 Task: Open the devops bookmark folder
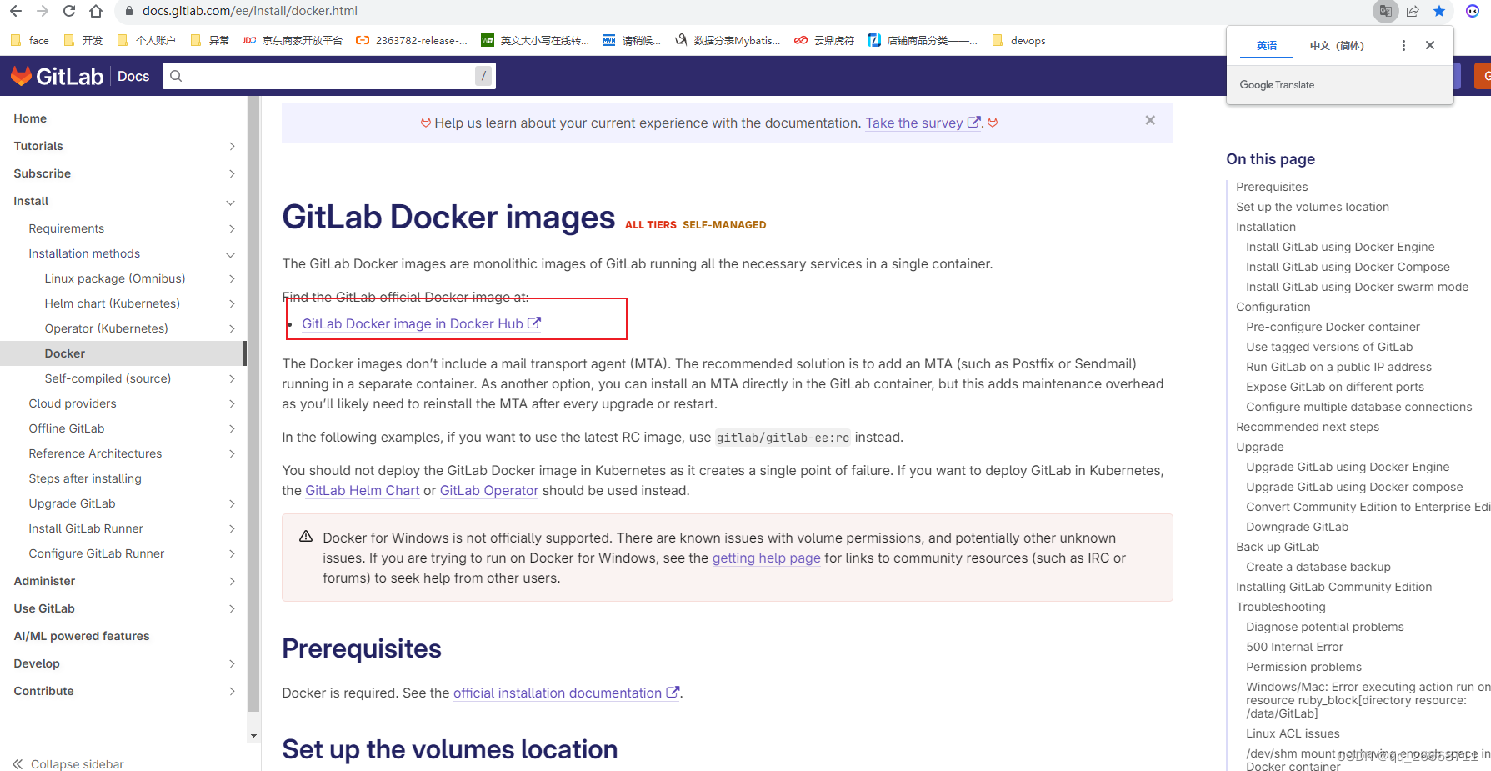pos(1019,40)
